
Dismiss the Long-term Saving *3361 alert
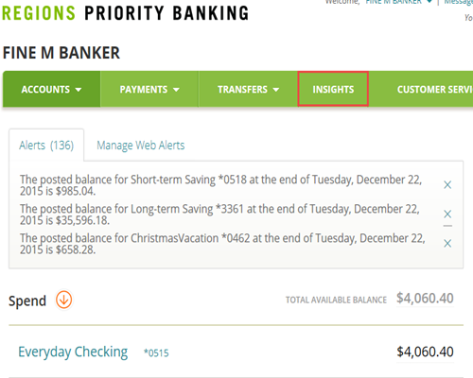click(447, 215)
